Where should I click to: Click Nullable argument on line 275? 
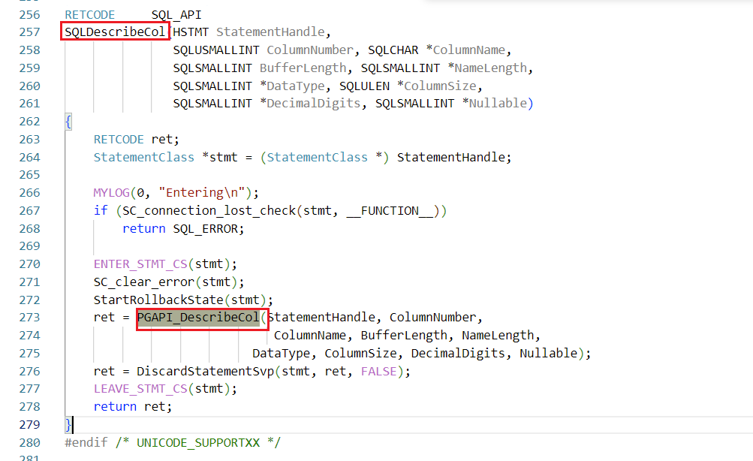(548, 354)
